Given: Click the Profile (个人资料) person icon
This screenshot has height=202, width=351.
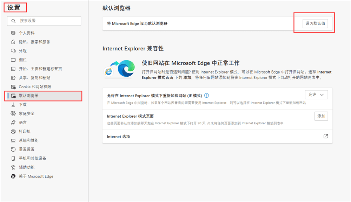Looking at the screenshot, I should 13,33.
